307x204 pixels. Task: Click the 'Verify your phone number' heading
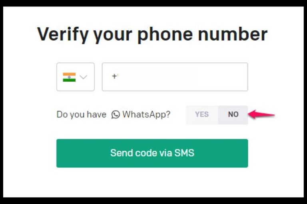click(152, 34)
